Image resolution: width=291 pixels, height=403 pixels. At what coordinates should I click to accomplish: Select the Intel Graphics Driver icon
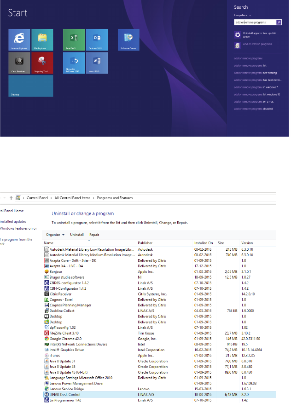point(47,350)
